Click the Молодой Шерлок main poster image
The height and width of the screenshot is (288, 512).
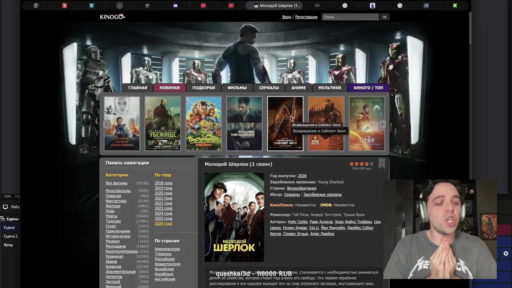click(x=234, y=217)
